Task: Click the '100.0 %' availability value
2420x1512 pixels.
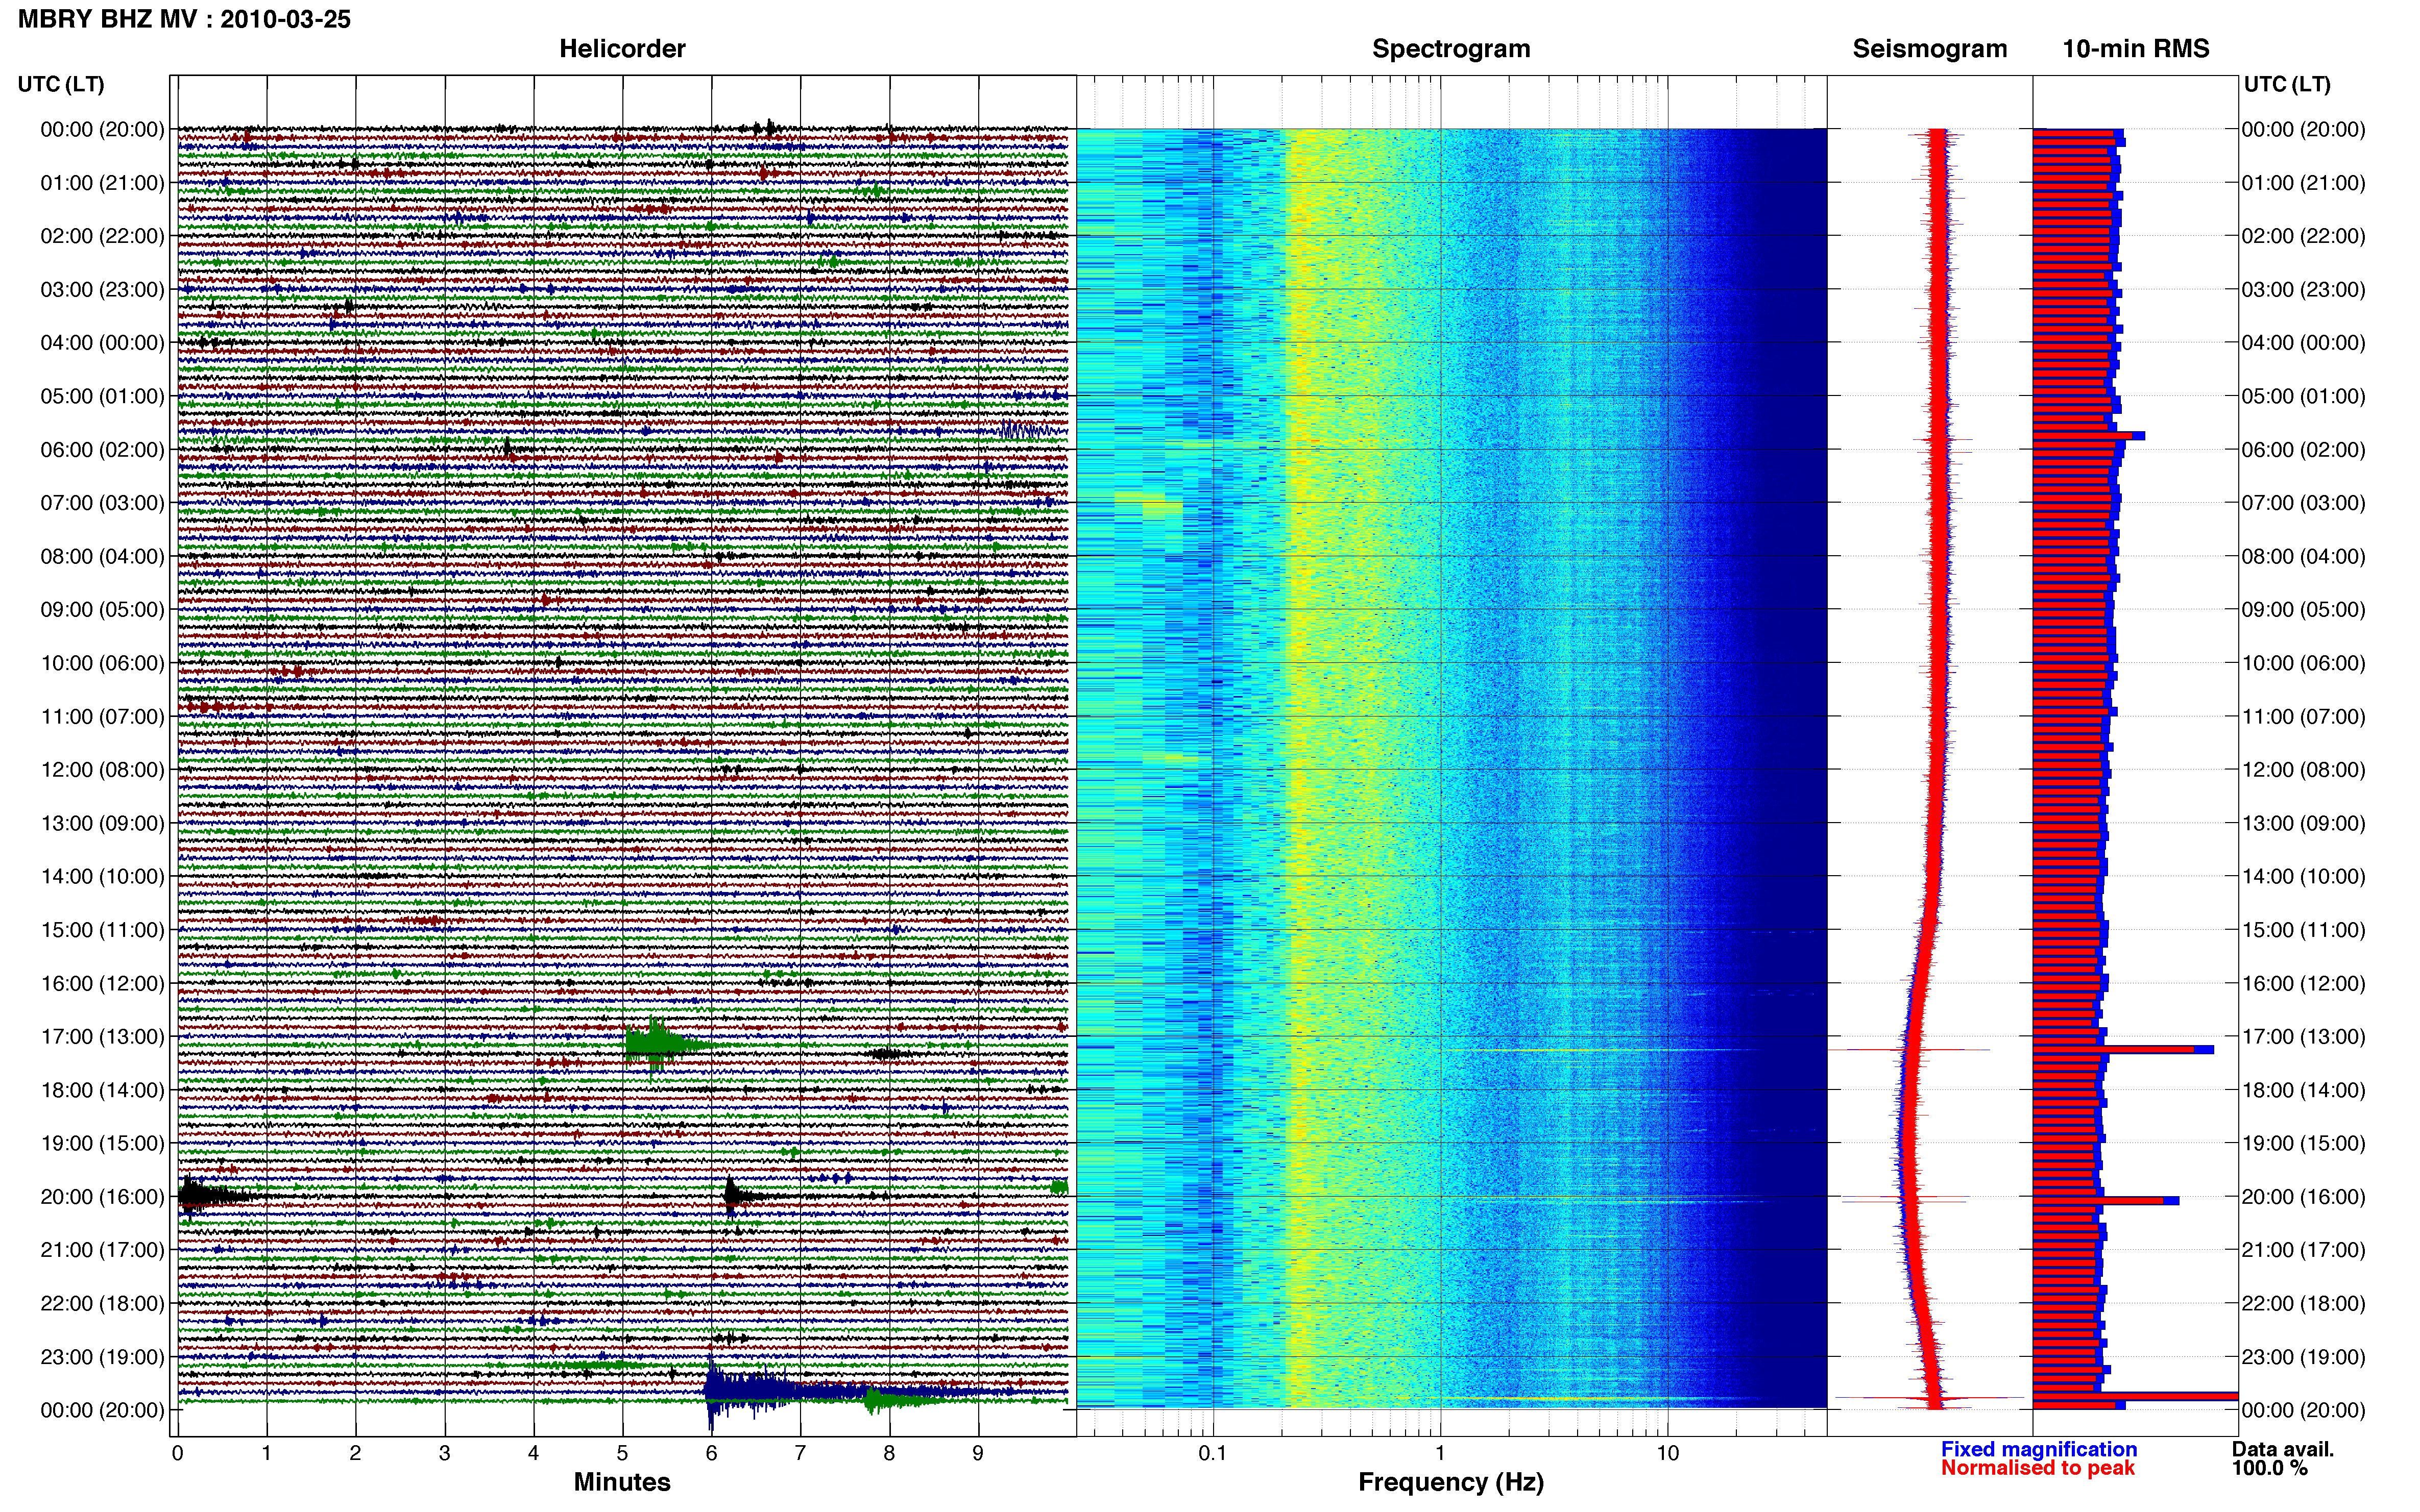Action: coord(2269,1468)
